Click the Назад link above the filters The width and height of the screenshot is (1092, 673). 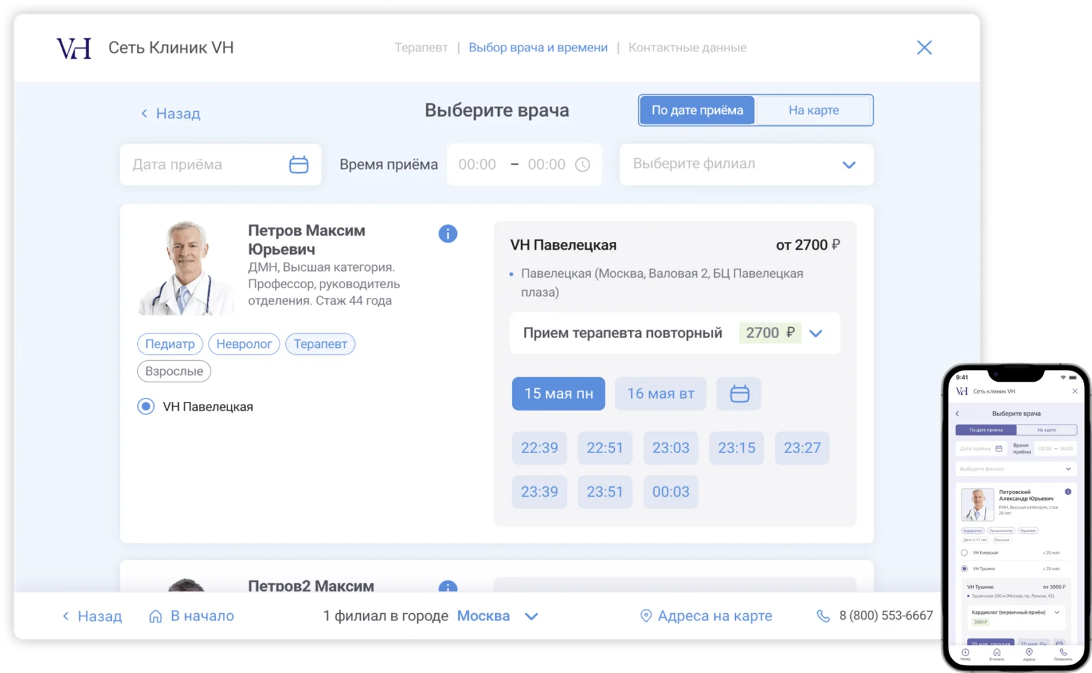[x=171, y=114]
